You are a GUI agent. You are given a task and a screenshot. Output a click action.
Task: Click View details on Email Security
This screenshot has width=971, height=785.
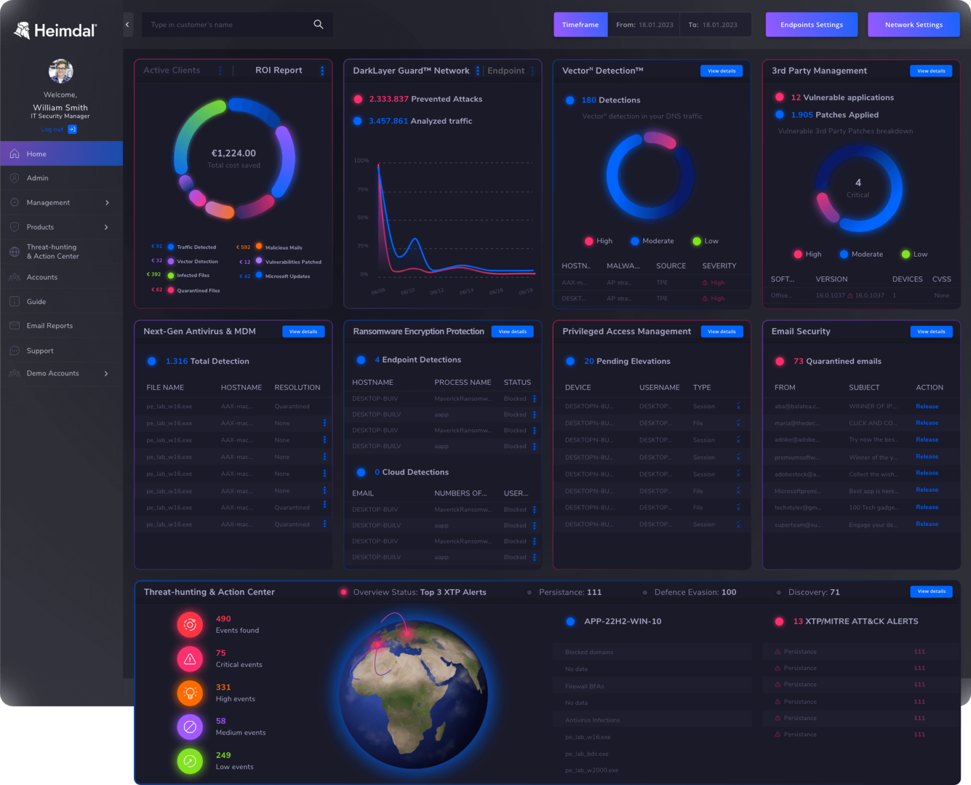(931, 331)
